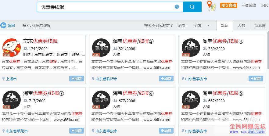Join 淘宝优惠券/线报⑥ group with +加群
Screen dimensions: 269x136
166,131
